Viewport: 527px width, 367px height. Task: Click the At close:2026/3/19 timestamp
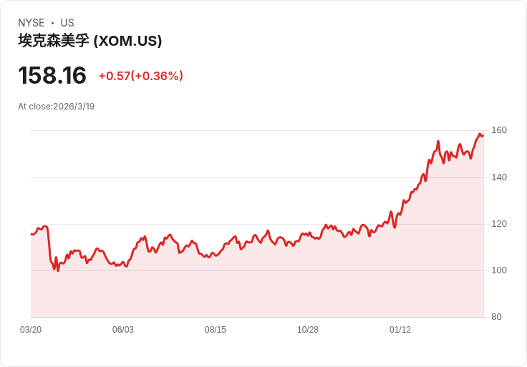pyautogui.click(x=56, y=107)
